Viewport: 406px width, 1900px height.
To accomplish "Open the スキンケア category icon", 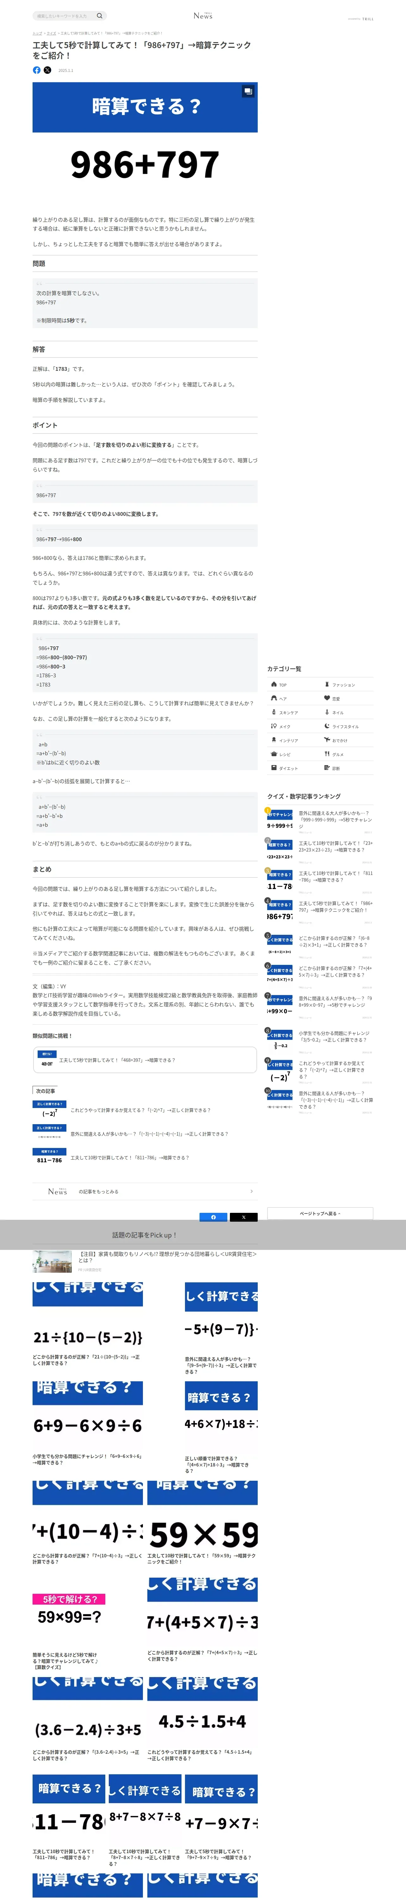I will [x=274, y=712].
